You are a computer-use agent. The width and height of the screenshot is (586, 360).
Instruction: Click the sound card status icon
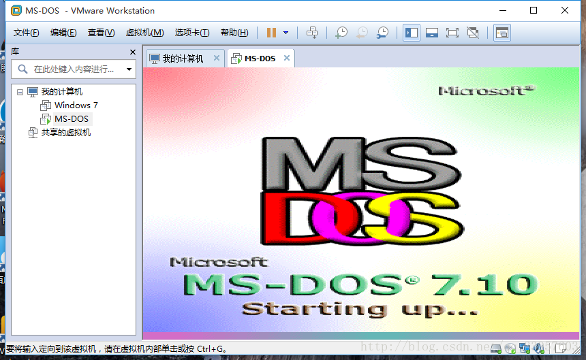539,349
